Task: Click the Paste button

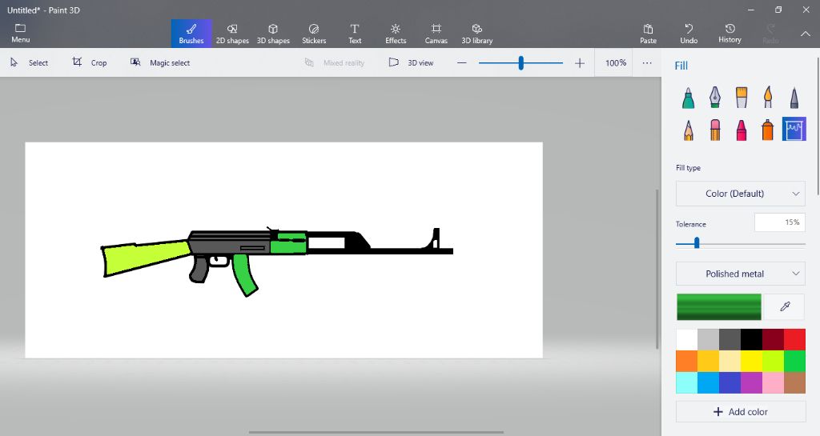Action: click(x=648, y=34)
